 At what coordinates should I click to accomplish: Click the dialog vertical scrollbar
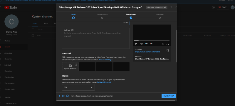[176, 46]
